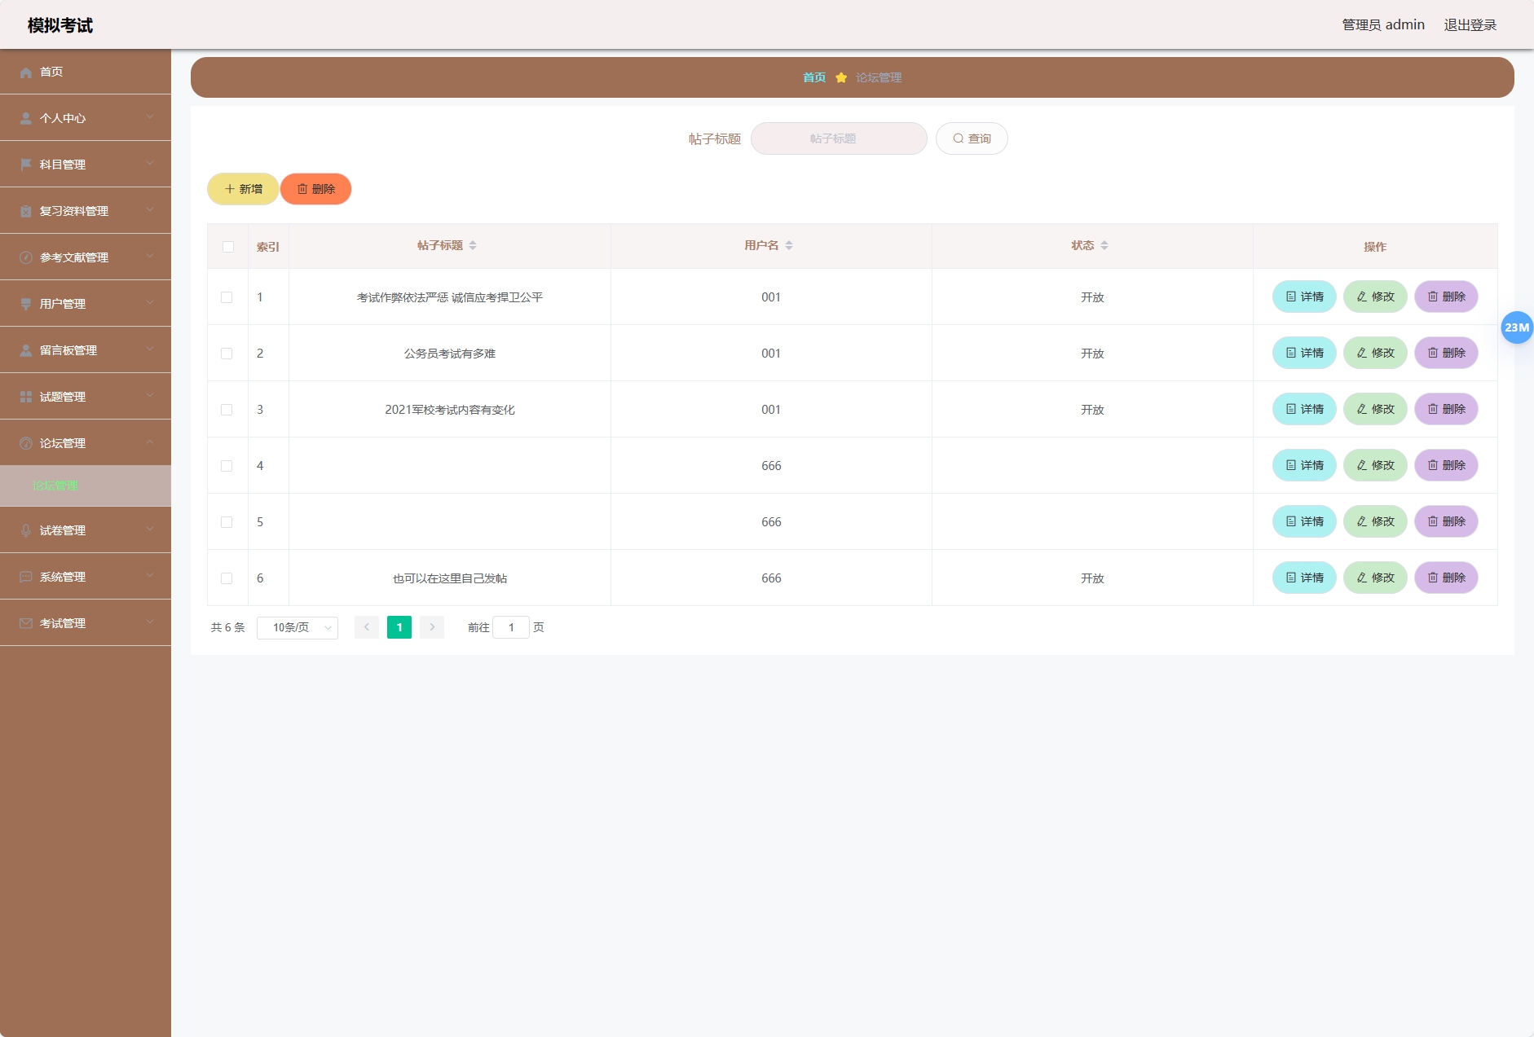Click the icon beside 复习资料管理
Viewport: 1534px width, 1037px height.
26,211
